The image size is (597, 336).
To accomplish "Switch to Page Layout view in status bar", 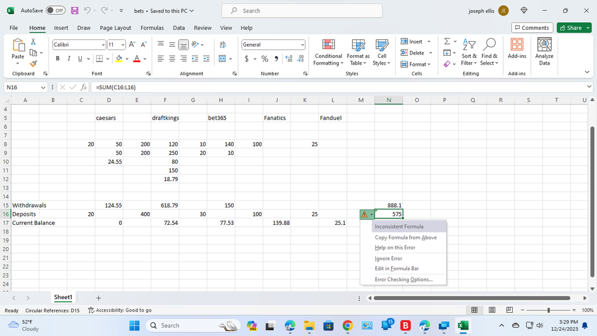I will pos(492,310).
